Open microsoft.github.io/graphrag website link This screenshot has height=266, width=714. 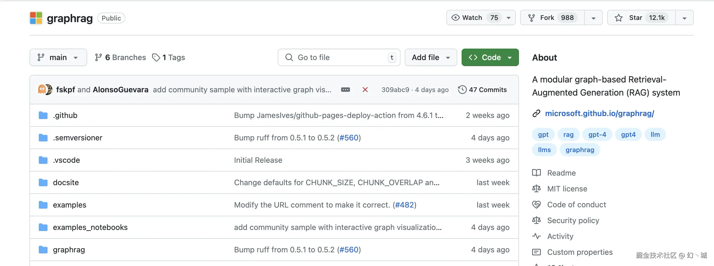(x=599, y=113)
